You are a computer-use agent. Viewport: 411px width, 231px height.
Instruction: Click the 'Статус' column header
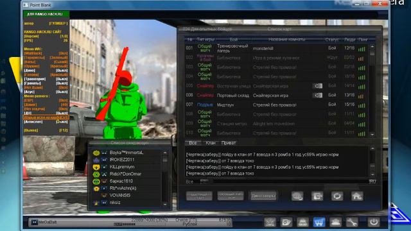click(332, 40)
